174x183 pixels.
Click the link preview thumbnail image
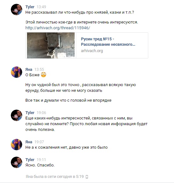[51, 45]
